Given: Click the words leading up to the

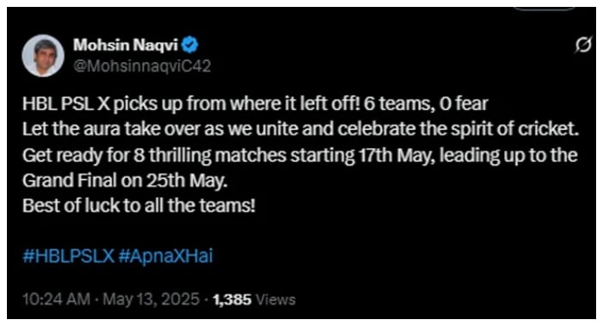Looking at the screenshot, I should pyautogui.click(x=508, y=156).
